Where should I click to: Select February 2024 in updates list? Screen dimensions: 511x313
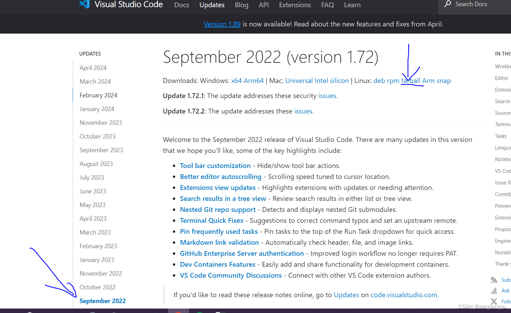pos(98,95)
